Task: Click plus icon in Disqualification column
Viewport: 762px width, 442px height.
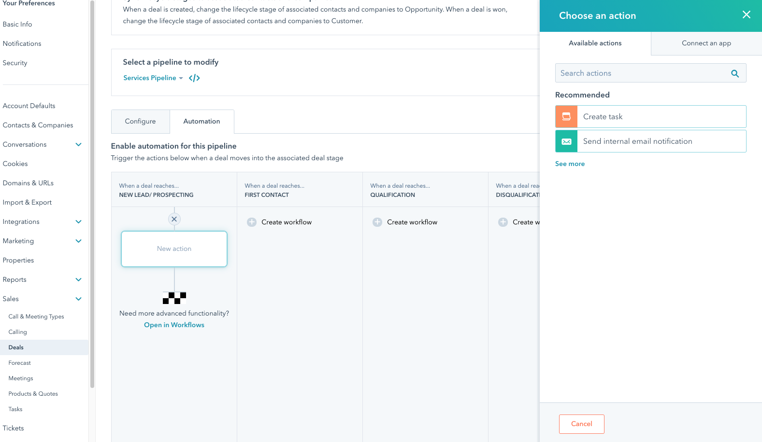Action: (x=503, y=222)
